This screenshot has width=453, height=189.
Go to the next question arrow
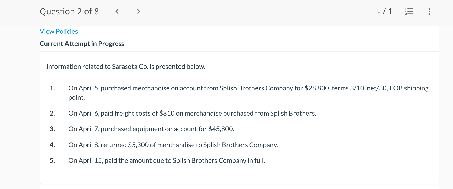(139, 11)
